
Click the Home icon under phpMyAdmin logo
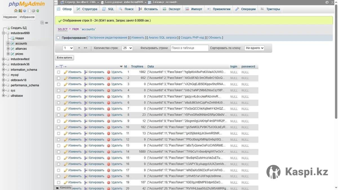(16, 11)
